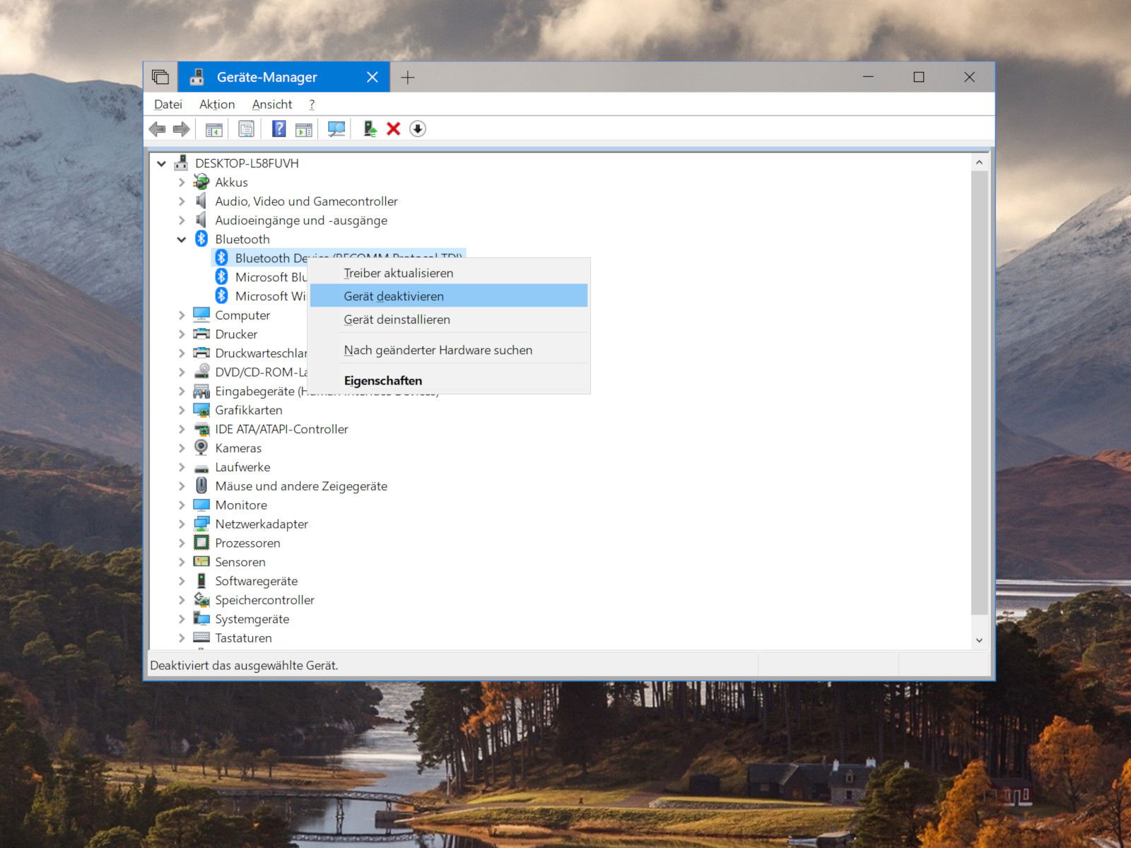1131x848 pixels.
Task: Expand the Grafikkarten category
Action: 182,410
